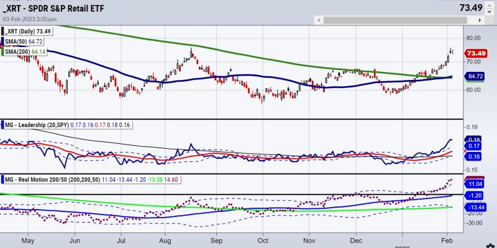This screenshot has height=248, width=497.
Task: Click the 03-Feb-2023 3:35pm timestamp
Action: point(29,19)
